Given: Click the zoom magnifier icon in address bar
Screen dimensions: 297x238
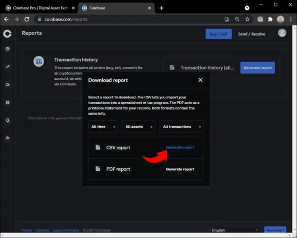Looking at the screenshot, I should (237, 19).
